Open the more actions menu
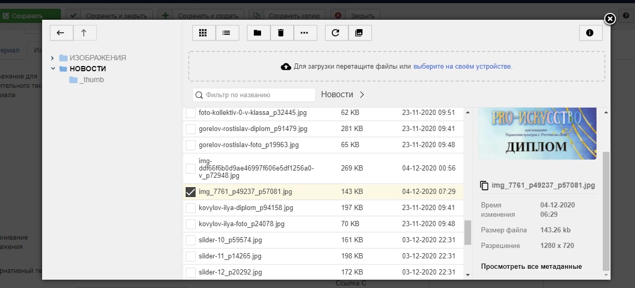 [305, 33]
